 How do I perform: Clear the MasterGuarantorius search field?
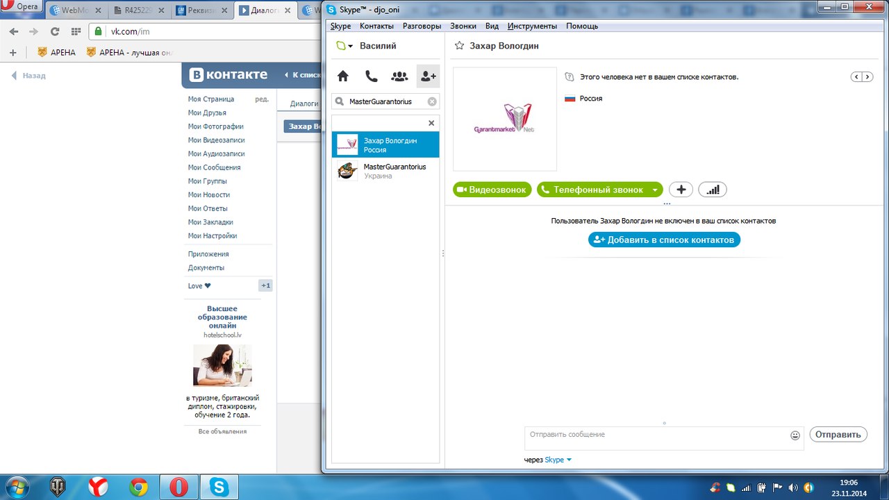click(x=432, y=101)
